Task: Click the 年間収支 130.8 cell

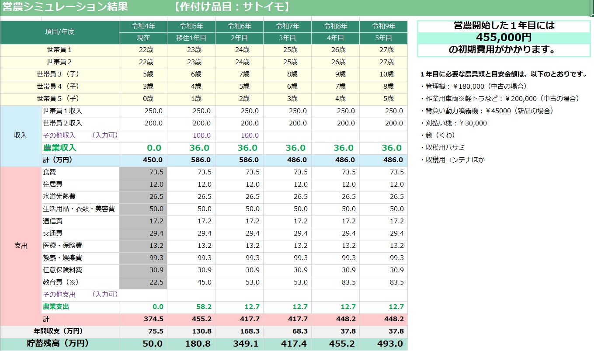Action: [191, 331]
